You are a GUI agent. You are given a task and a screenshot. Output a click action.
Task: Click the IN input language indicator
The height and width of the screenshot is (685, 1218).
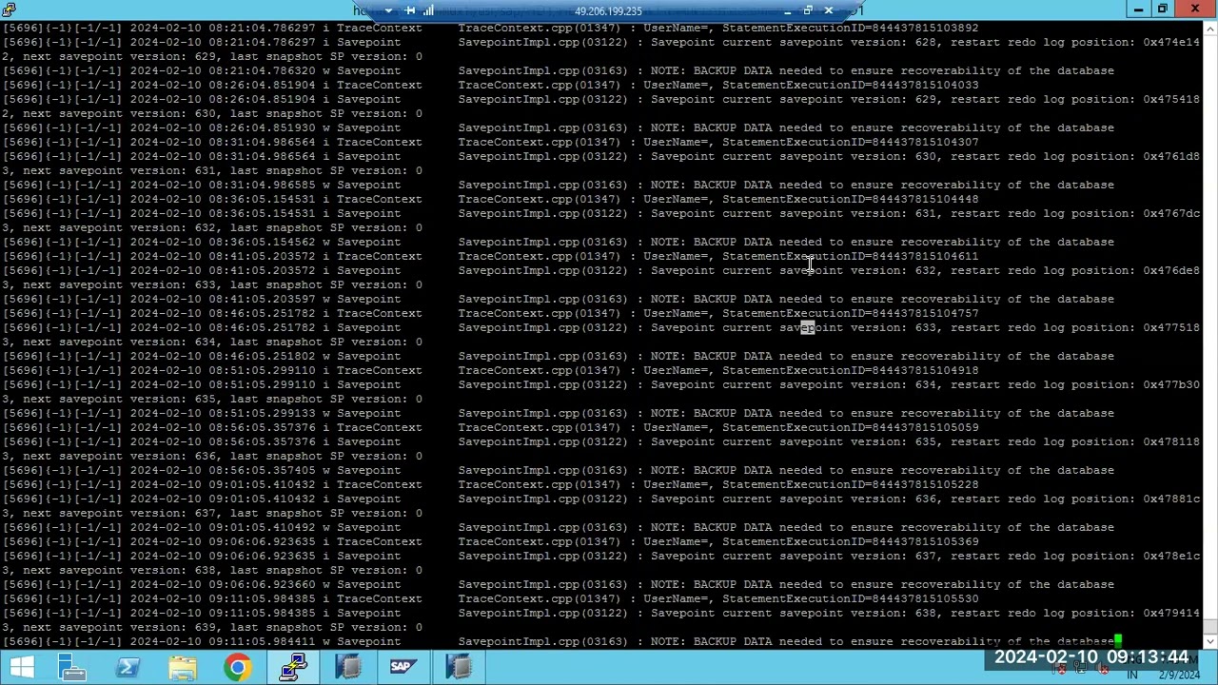[1132, 675]
